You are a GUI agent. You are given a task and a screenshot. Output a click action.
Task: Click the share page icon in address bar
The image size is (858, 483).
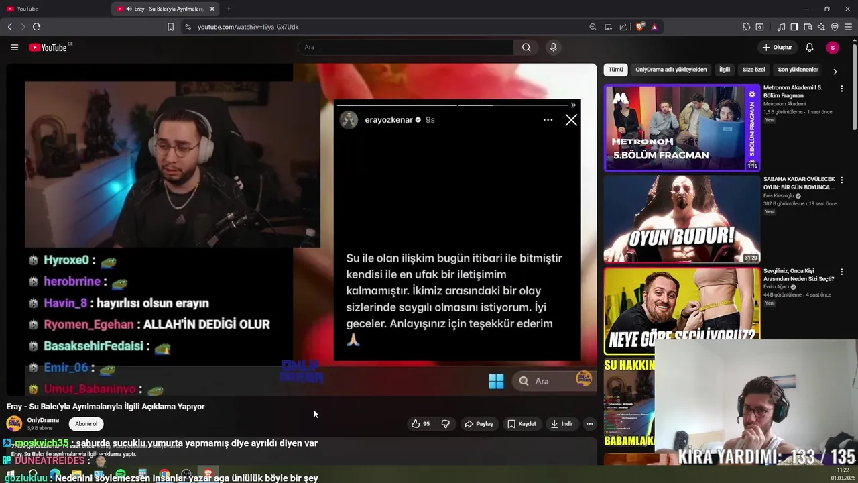tap(623, 27)
